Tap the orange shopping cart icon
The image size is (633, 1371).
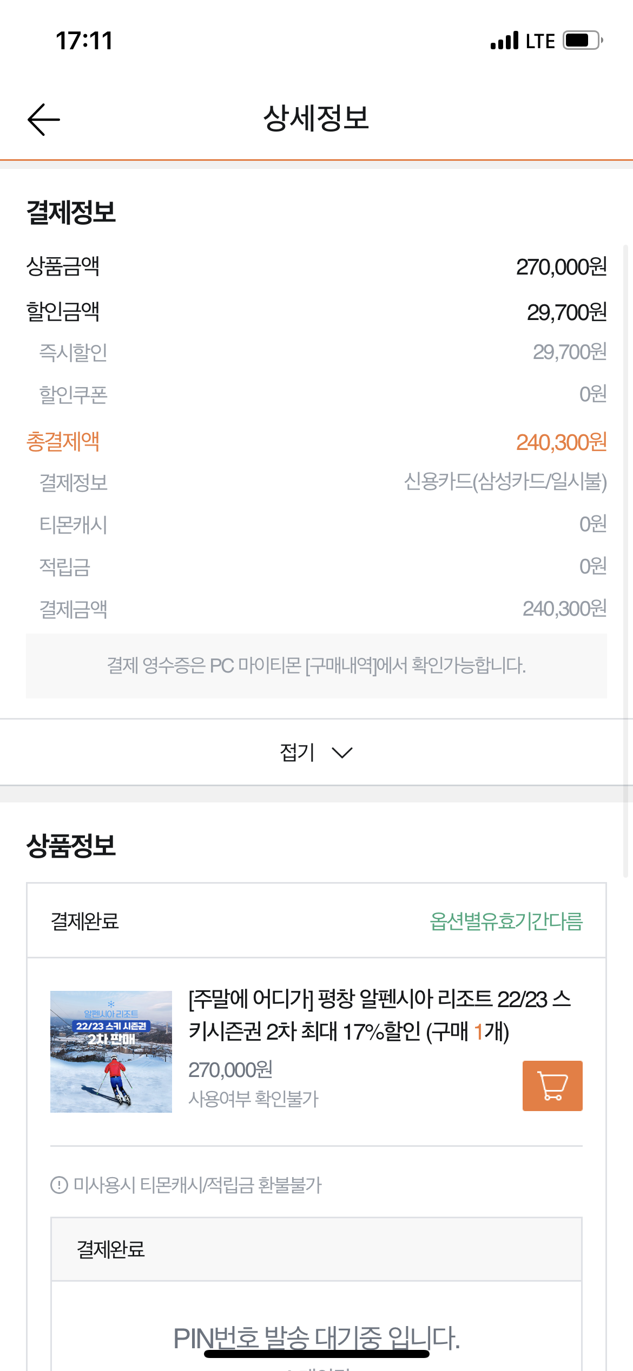click(x=552, y=1086)
